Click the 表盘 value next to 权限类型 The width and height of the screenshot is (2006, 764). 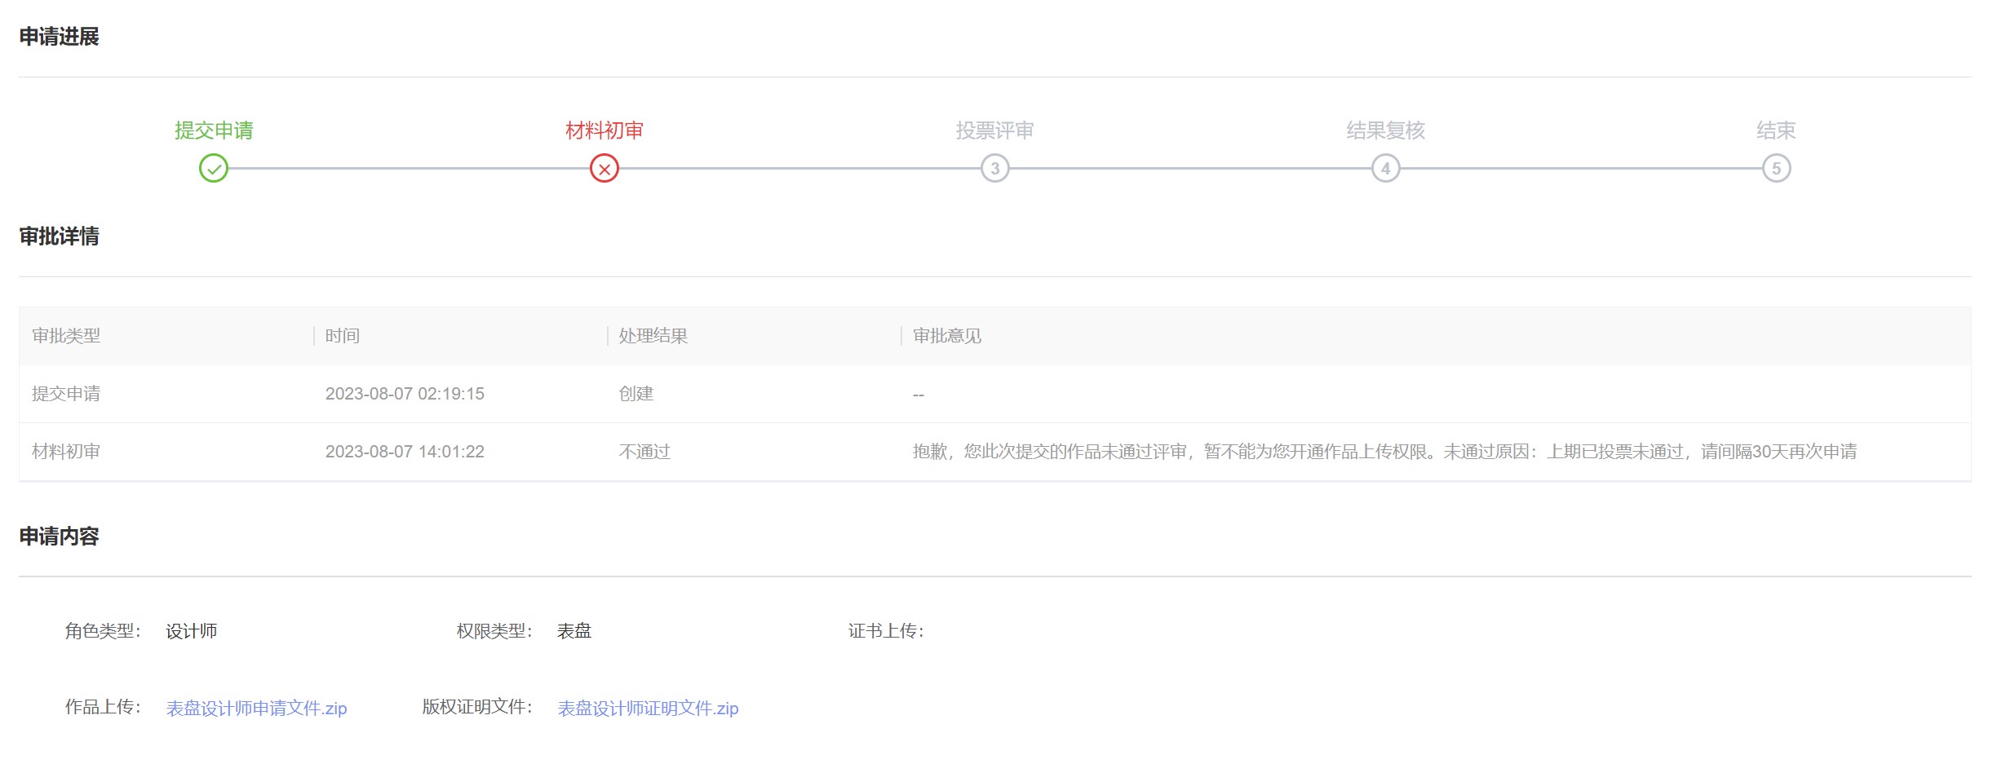pos(573,630)
